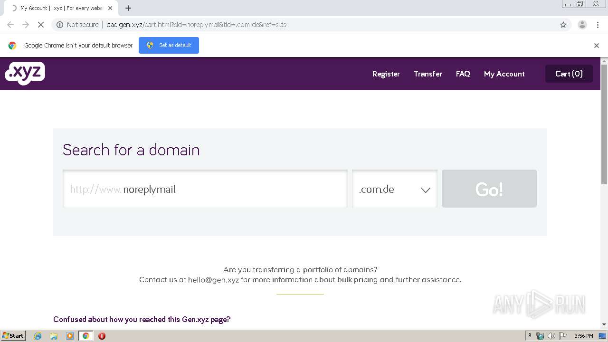Click the taskbar clock 3:56 PM
The width and height of the screenshot is (608, 342).
click(583, 336)
